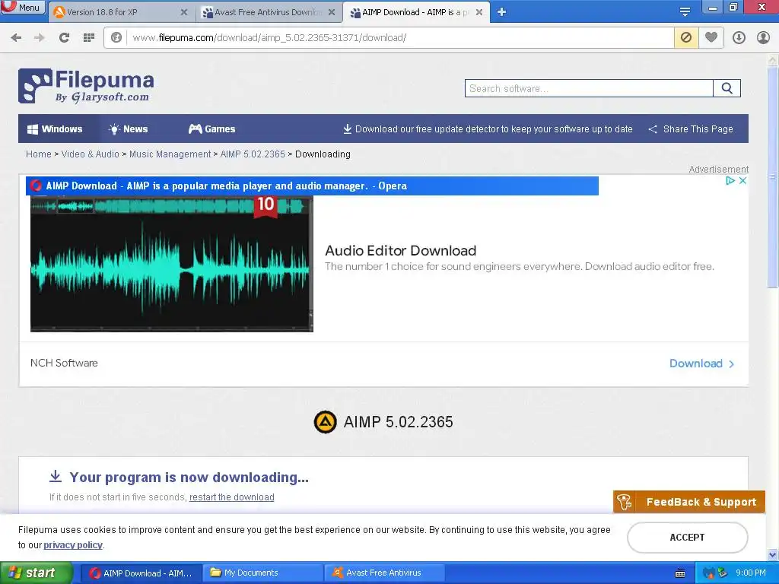Click the restart the download link
This screenshot has height=584, width=779.
pyautogui.click(x=231, y=497)
